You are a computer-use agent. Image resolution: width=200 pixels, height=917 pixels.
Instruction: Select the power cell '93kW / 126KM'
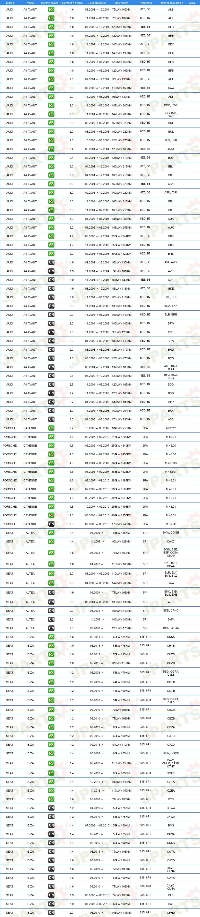tap(121, 332)
